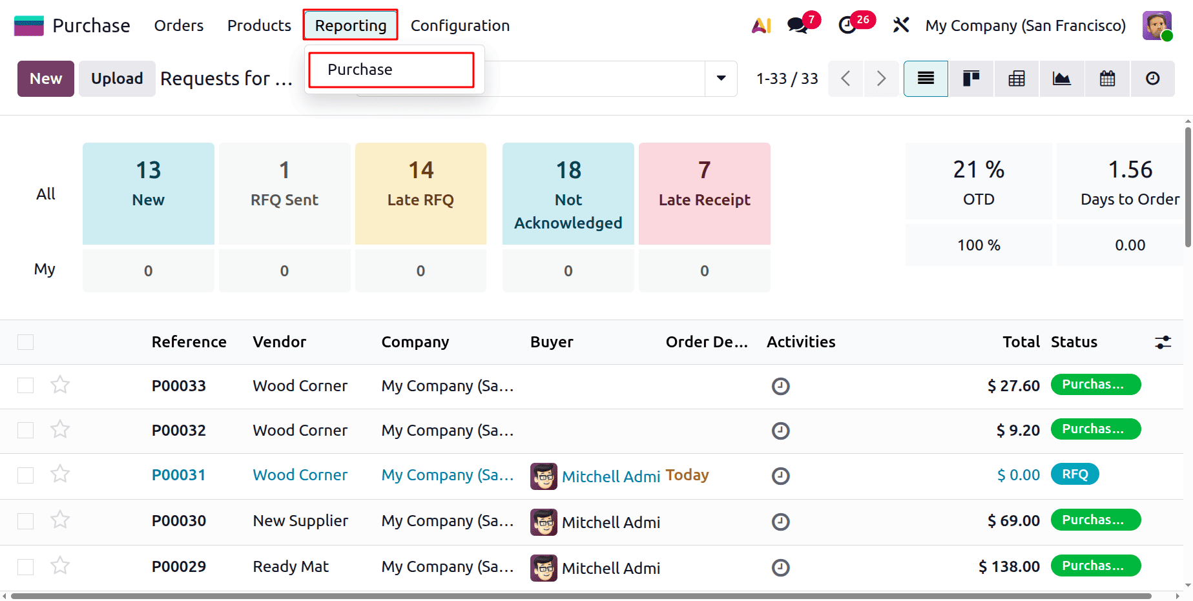This screenshot has height=601, width=1193.
Task: Check the select-all records checkbox
Action: [25, 341]
